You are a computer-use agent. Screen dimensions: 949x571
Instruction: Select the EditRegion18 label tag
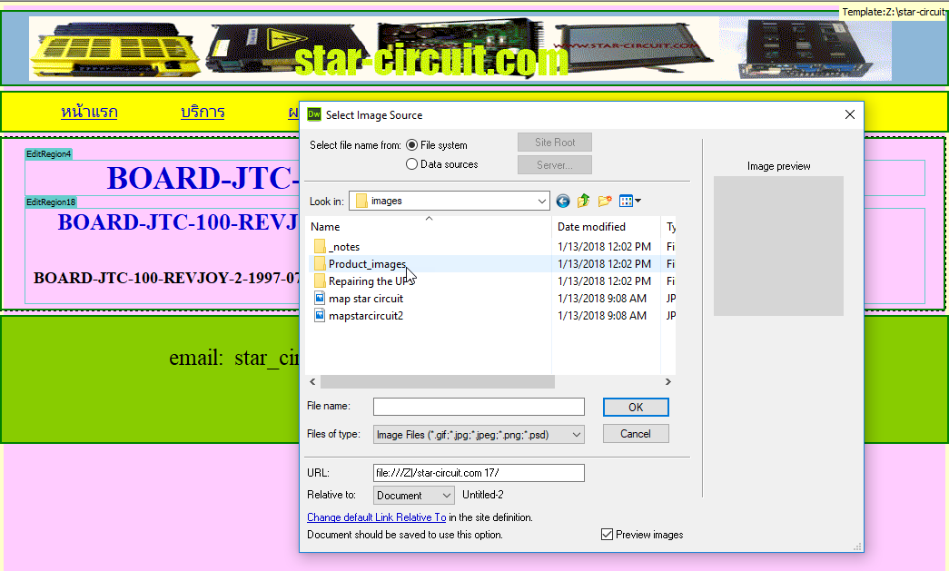pyautogui.click(x=51, y=202)
